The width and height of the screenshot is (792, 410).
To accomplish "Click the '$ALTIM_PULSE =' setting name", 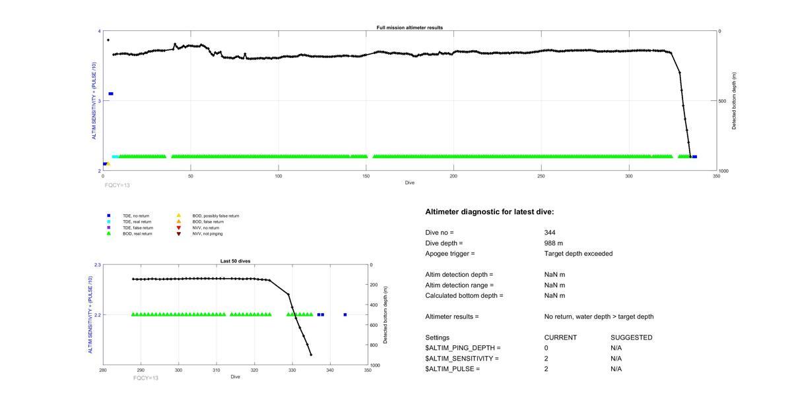I will 453,369.
